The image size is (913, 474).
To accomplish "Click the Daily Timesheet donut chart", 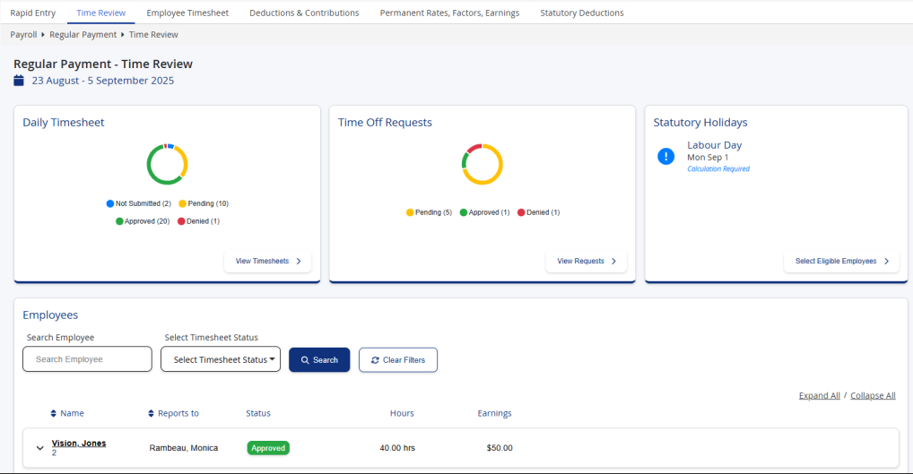I will tap(167, 164).
